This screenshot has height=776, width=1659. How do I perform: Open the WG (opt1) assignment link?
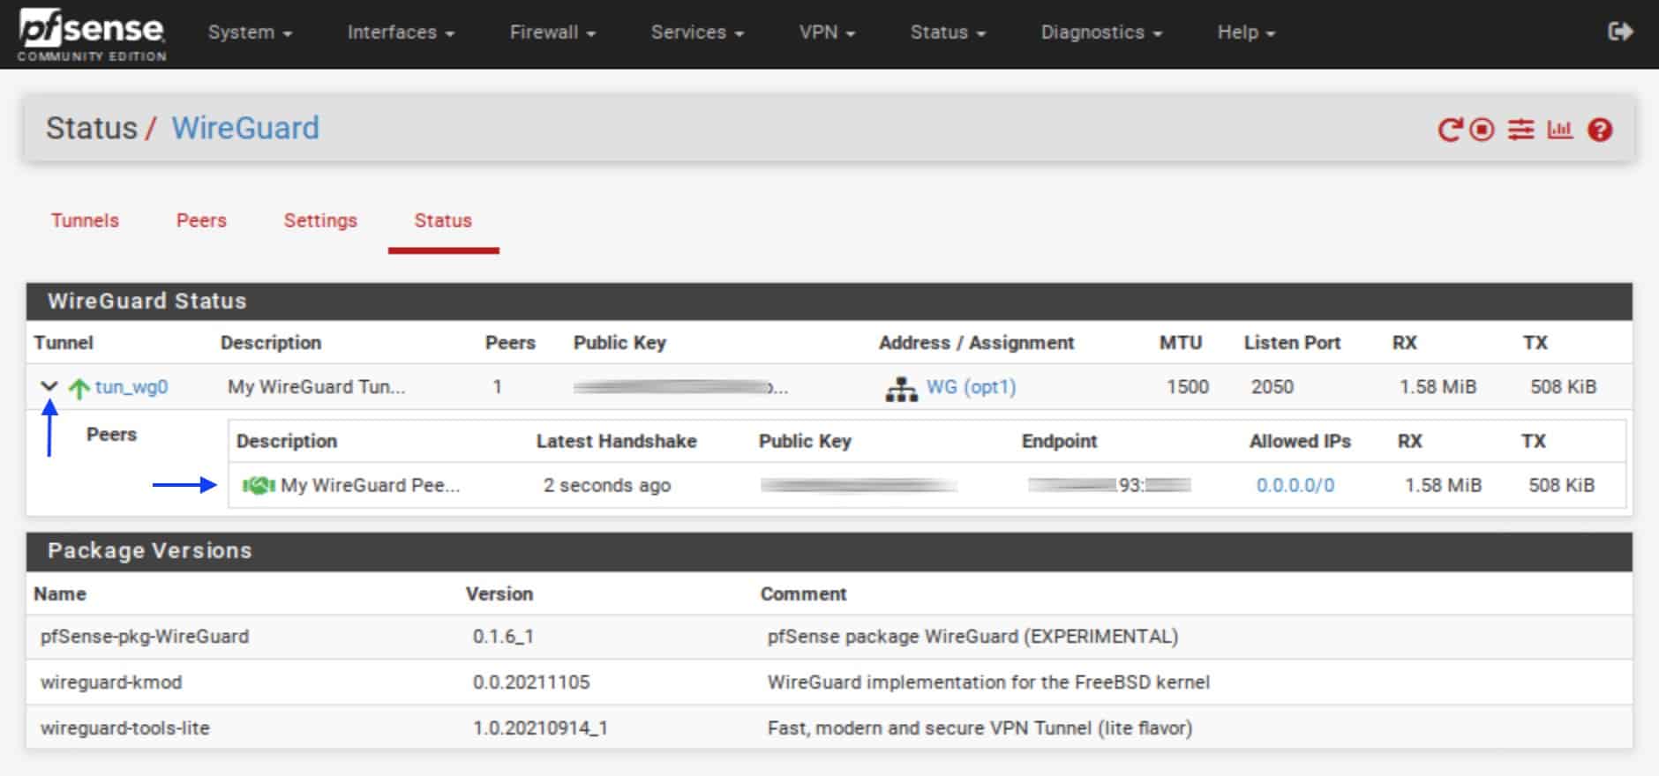click(971, 387)
